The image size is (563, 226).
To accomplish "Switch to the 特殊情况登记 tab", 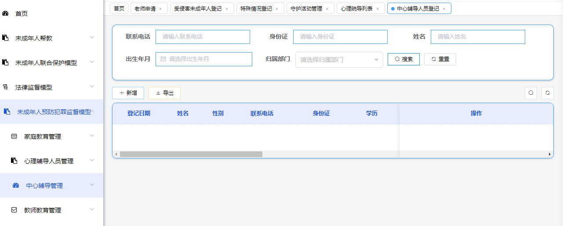I will [x=256, y=8].
